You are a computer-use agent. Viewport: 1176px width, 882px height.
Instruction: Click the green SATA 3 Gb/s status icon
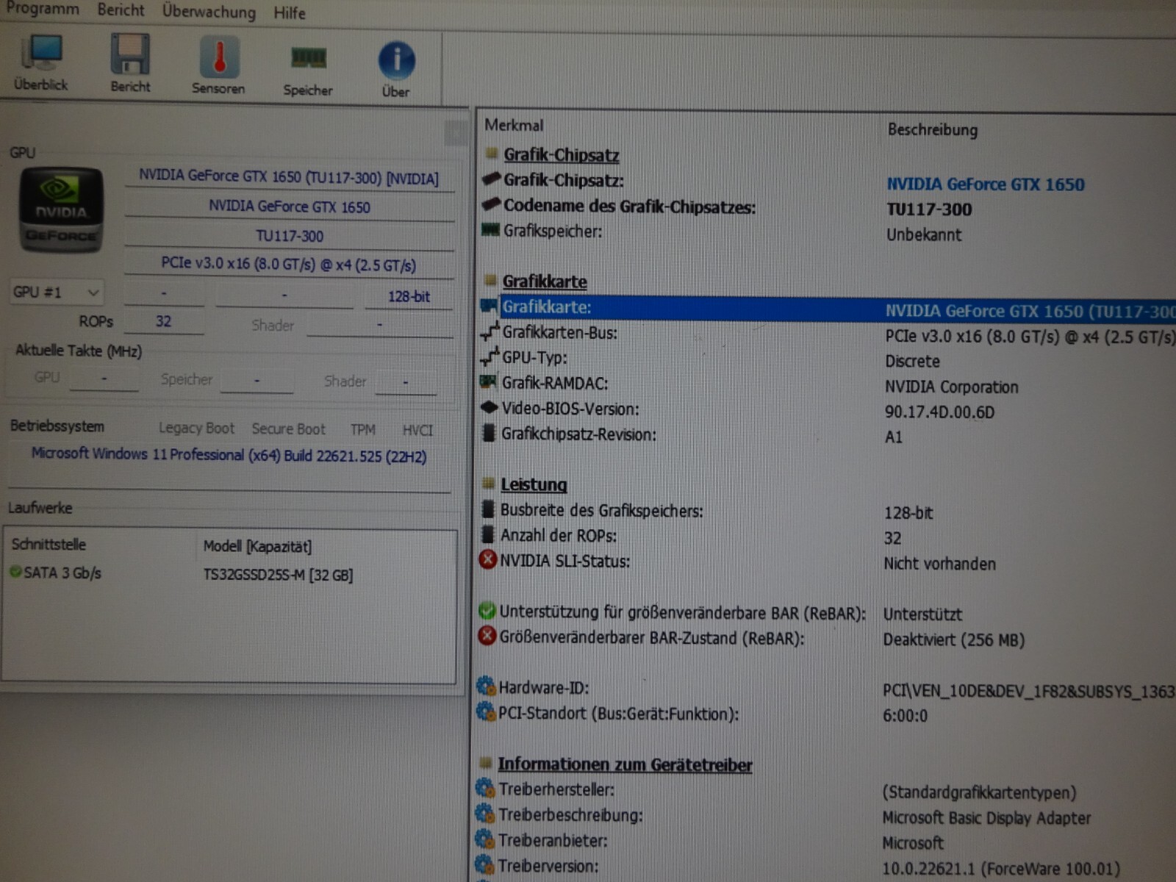[15, 571]
